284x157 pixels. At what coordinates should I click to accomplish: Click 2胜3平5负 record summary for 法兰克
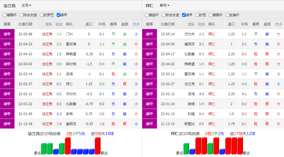pyautogui.click(x=75, y=134)
